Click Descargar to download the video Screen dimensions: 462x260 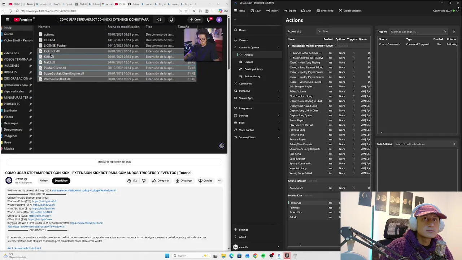(x=184, y=181)
